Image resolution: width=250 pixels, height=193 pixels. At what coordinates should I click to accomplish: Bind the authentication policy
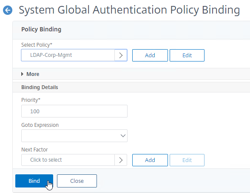click(x=34, y=181)
